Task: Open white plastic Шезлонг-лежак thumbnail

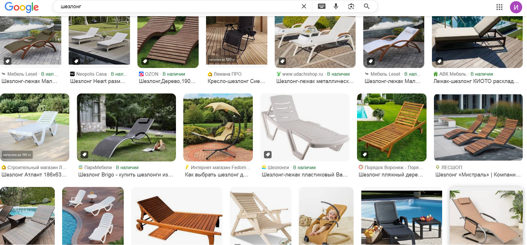Action: (305, 127)
